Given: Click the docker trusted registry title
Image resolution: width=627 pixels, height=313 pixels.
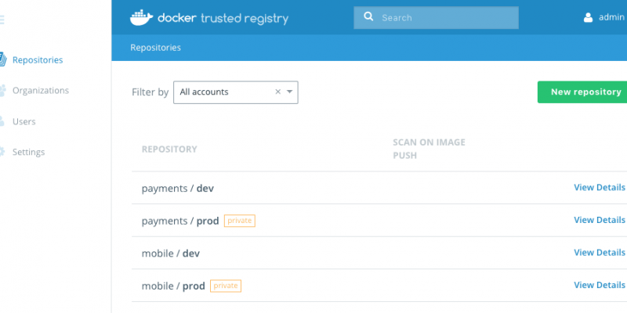Looking at the screenshot, I should (223, 18).
